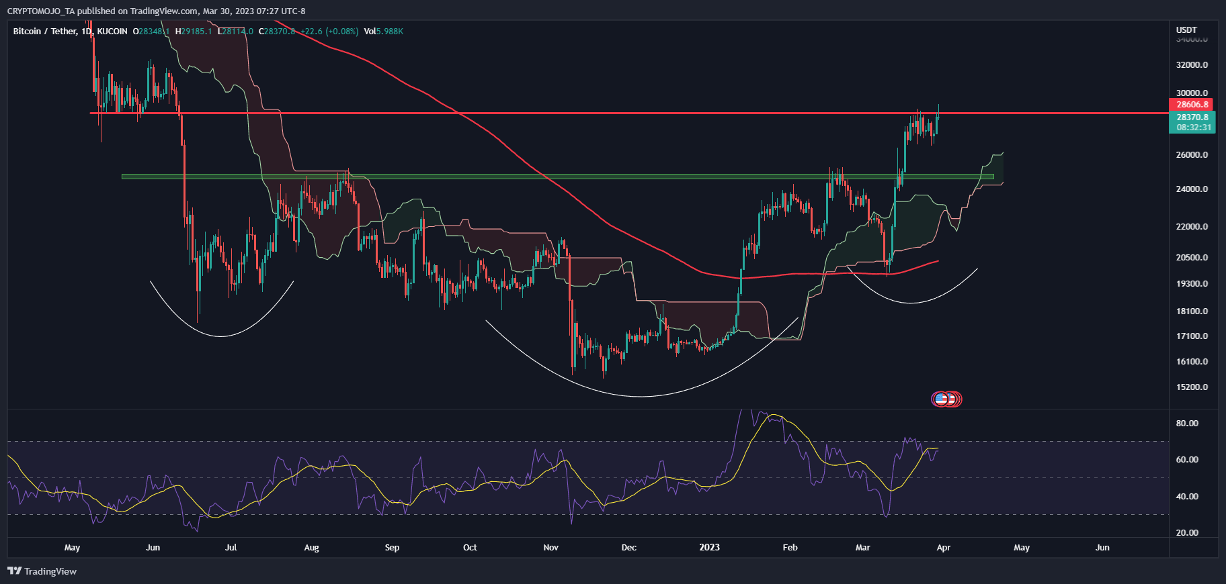Click the C28370.8 close price value
The height and width of the screenshot is (584, 1226).
click(277, 32)
